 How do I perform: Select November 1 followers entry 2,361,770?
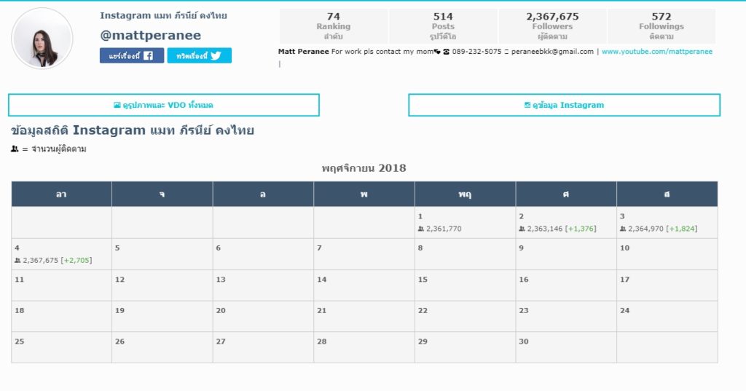[439, 229]
